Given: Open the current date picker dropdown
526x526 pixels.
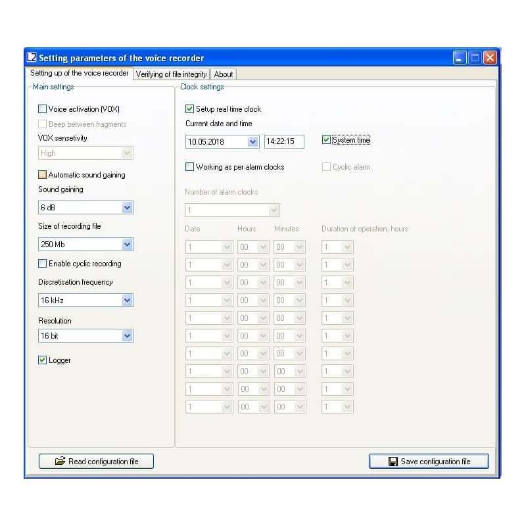Looking at the screenshot, I should pyautogui.click(x=253, y=141).
